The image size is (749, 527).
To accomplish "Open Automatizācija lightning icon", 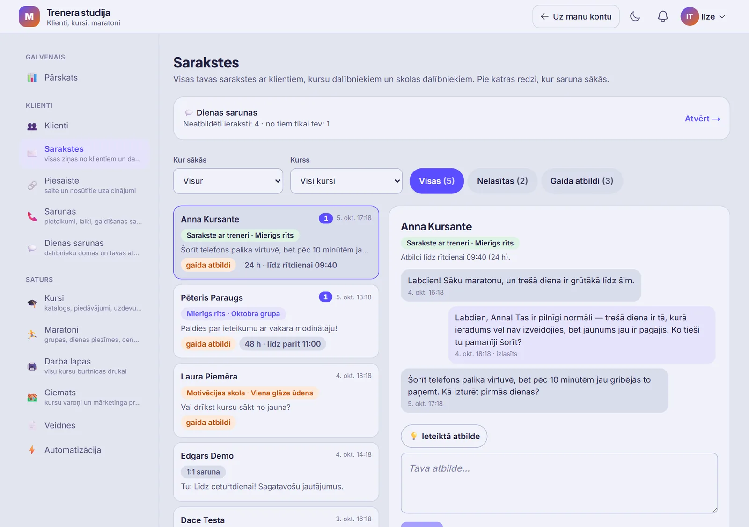I will click(x=32, y=450).
